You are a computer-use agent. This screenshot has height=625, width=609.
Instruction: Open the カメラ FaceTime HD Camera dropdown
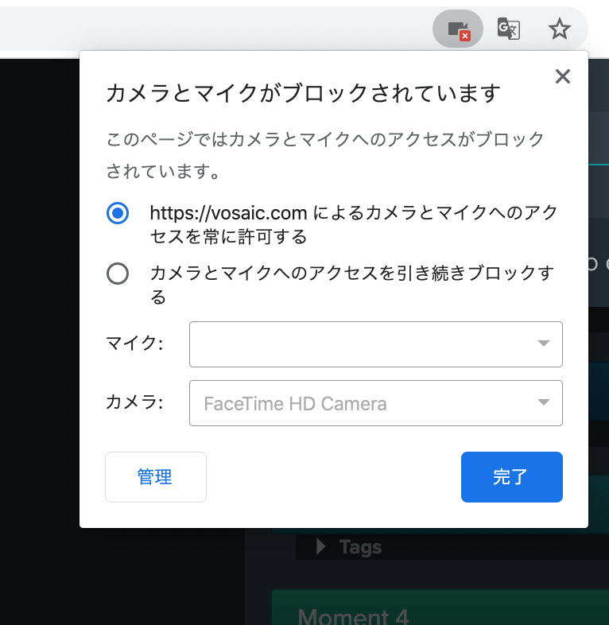[376, 403]
